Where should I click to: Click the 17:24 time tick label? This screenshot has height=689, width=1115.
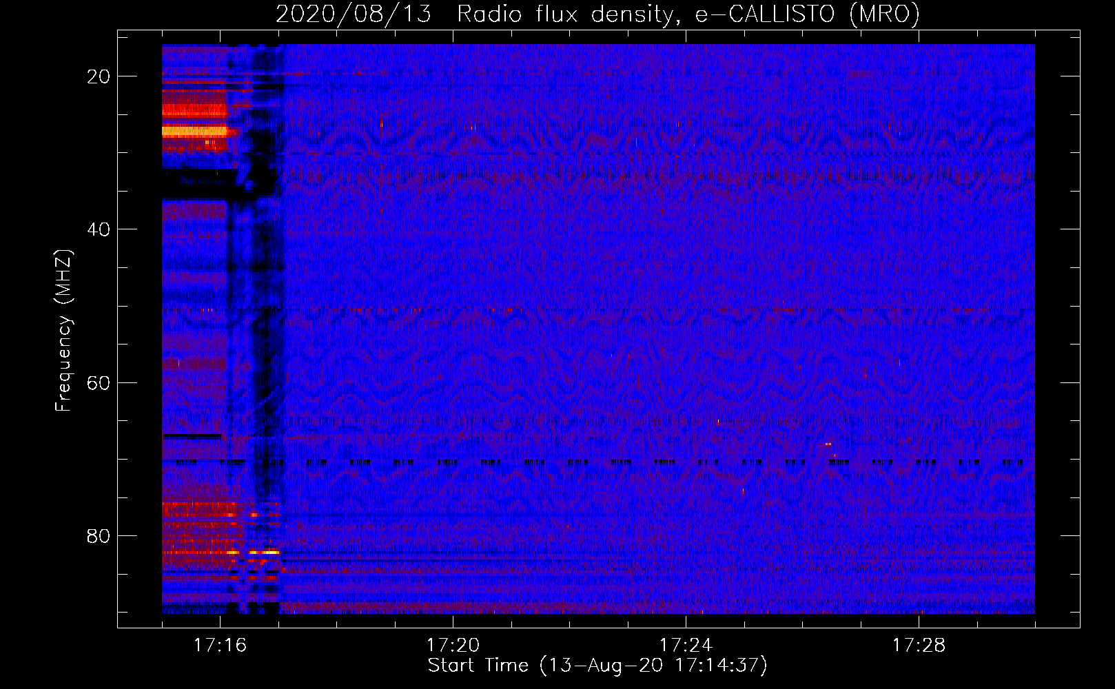686,645
